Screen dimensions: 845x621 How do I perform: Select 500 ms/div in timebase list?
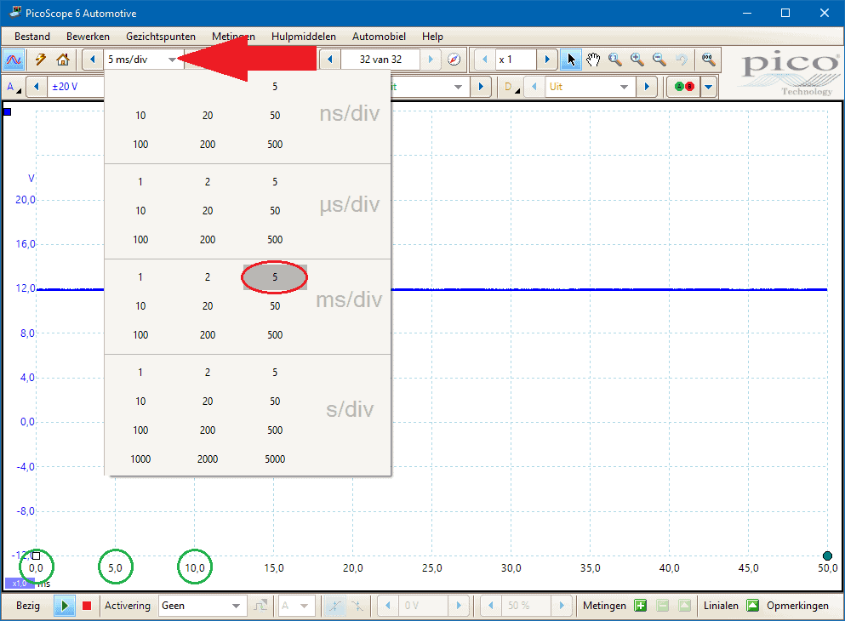(x=275, y=335)
